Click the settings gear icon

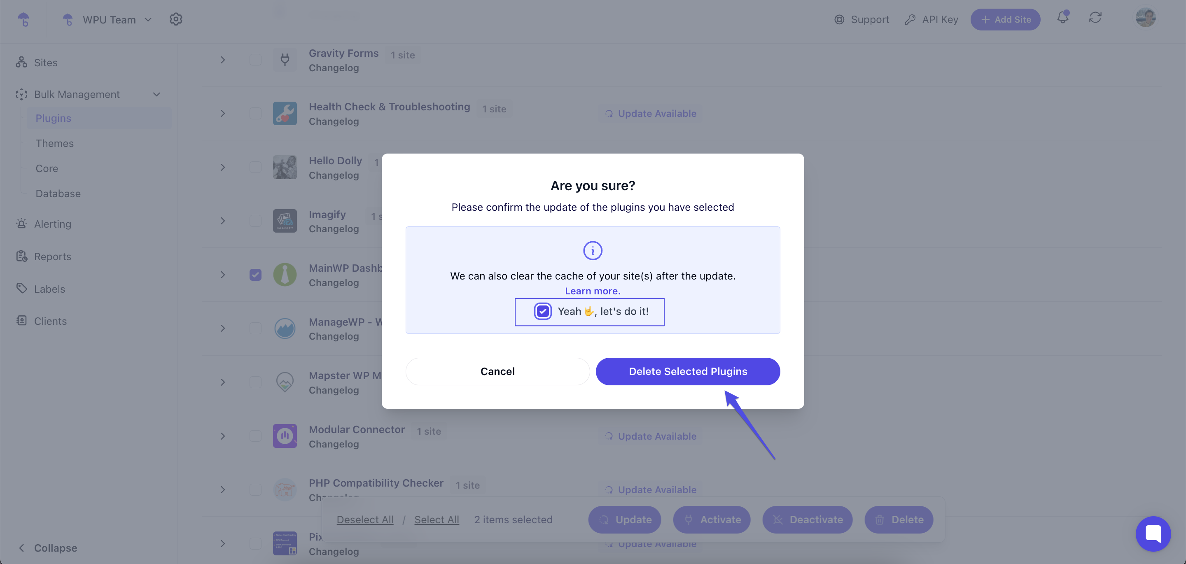pos(176,19)
